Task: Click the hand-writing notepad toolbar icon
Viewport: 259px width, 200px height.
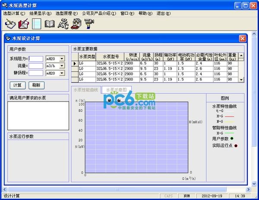Action: pos(10,24)
